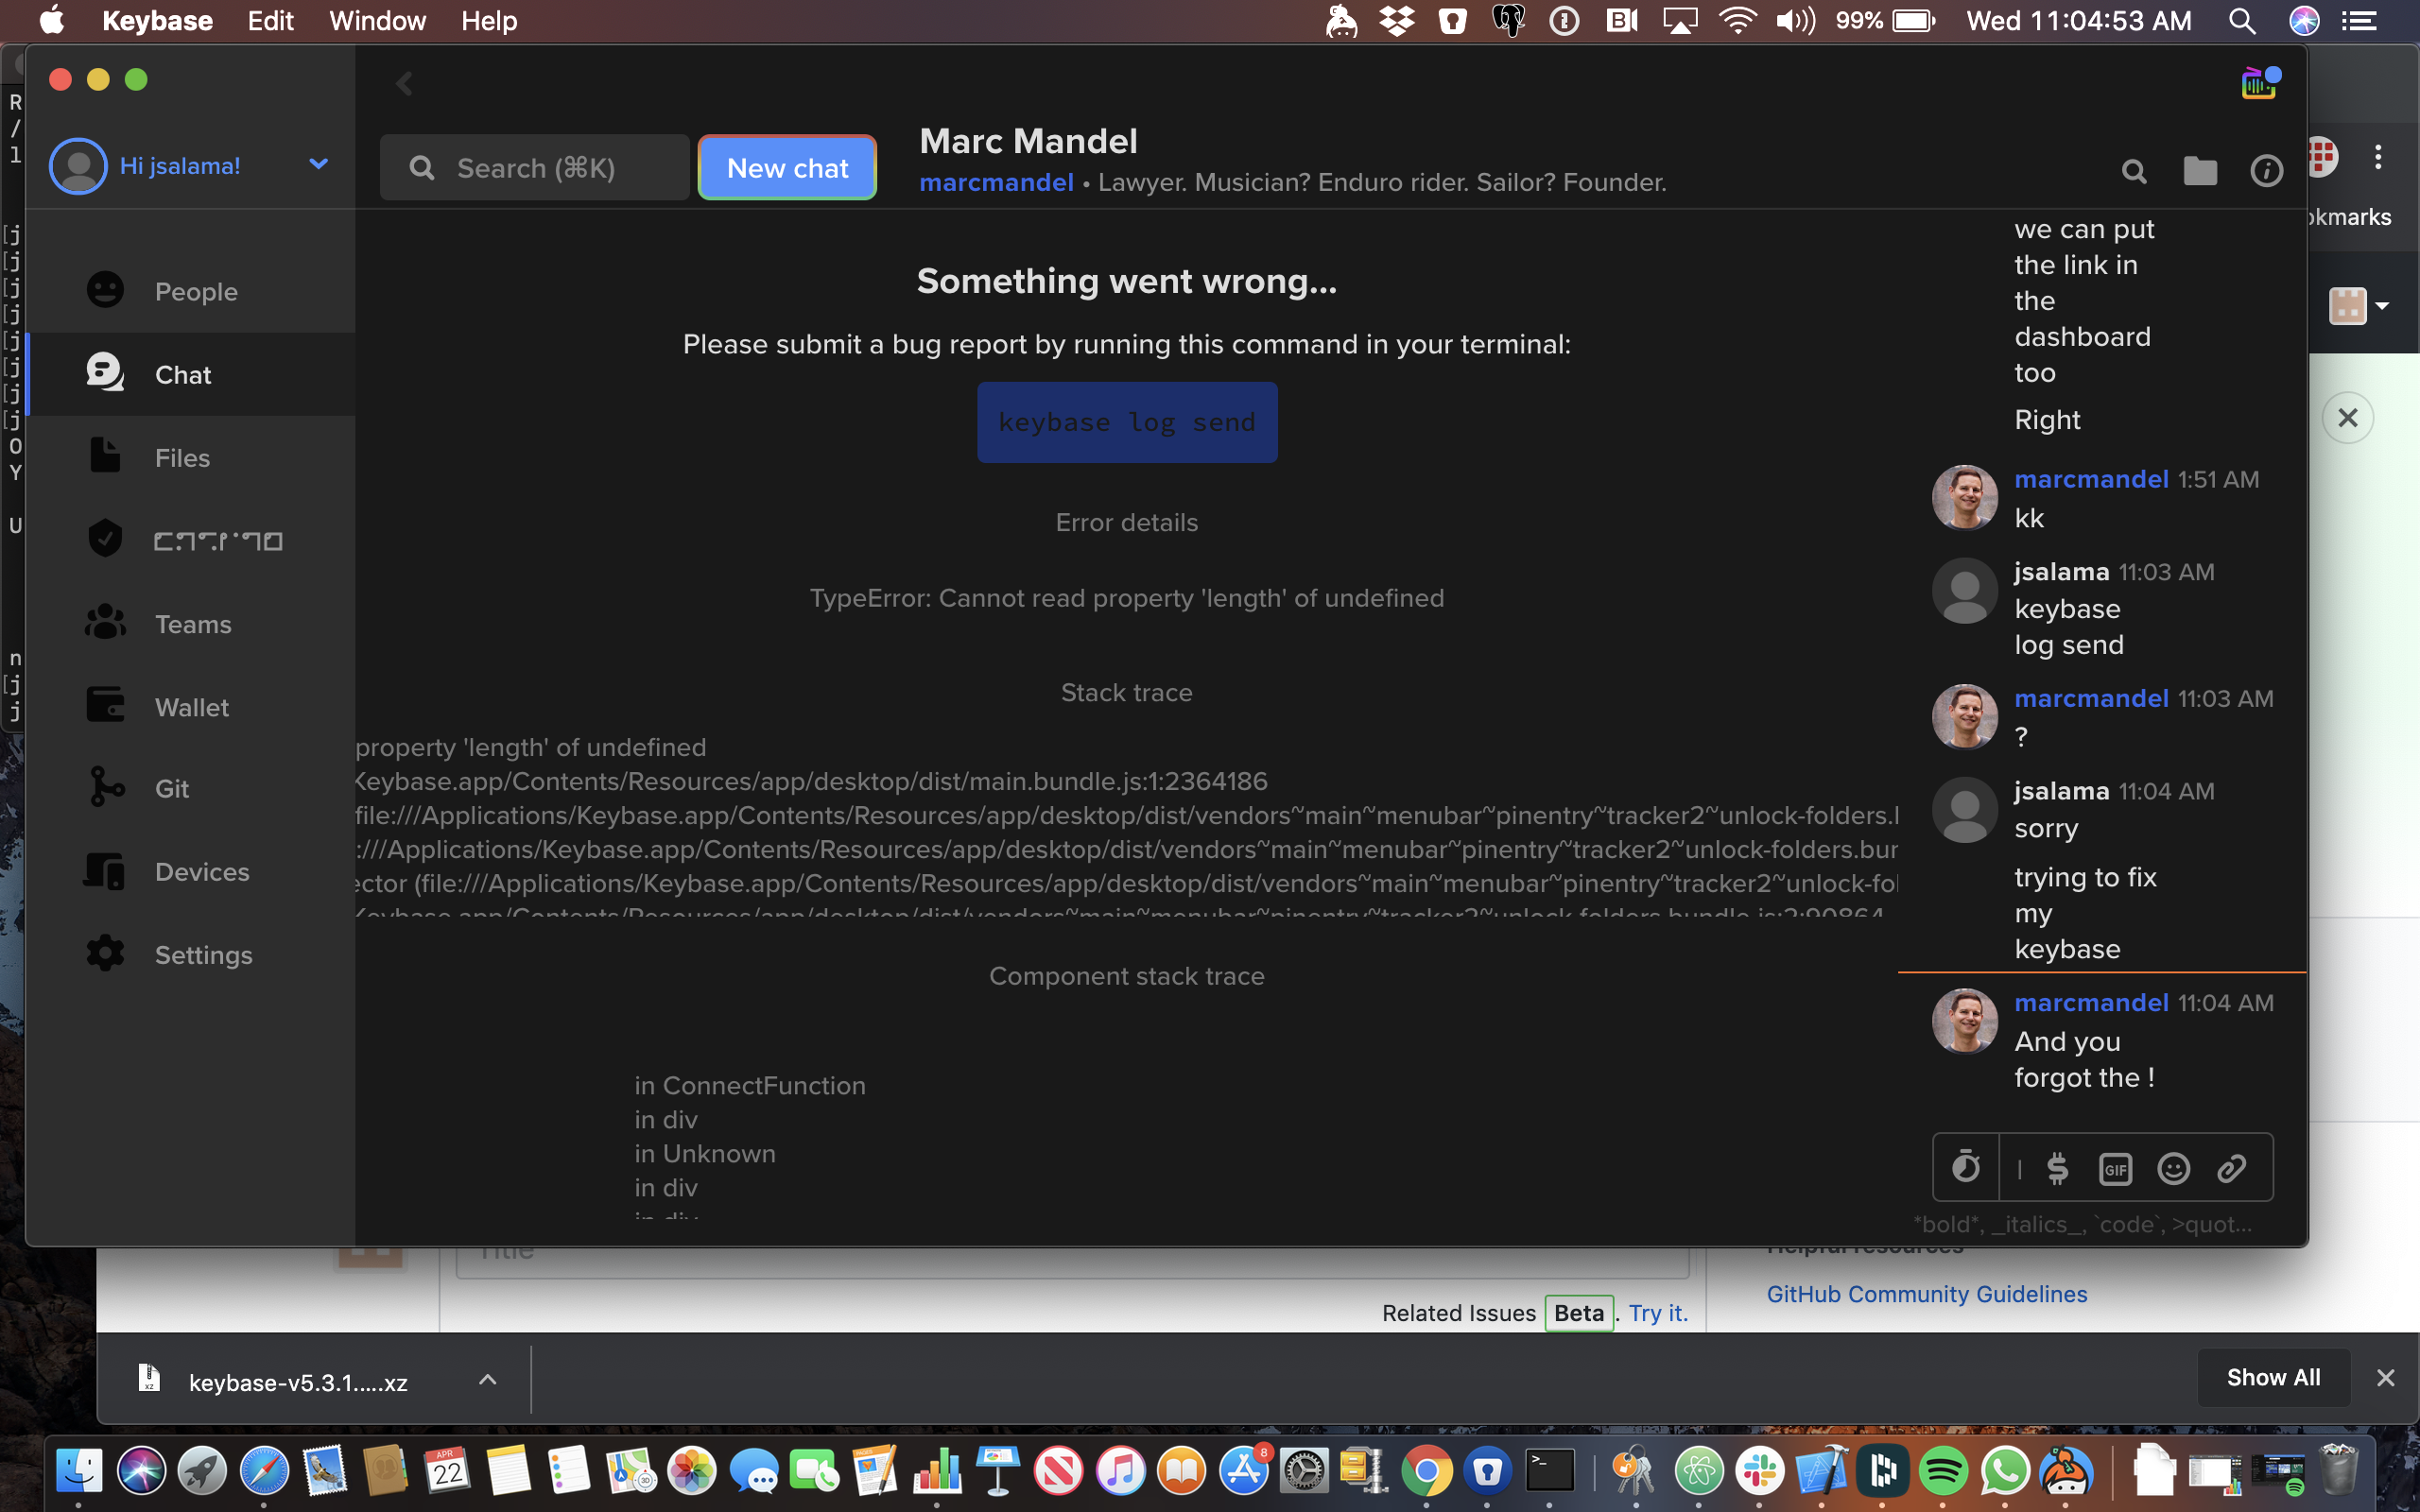Open the emoji picker
The width and height of the screenshot is (2420, 1512).
tap(2173, 1168)
